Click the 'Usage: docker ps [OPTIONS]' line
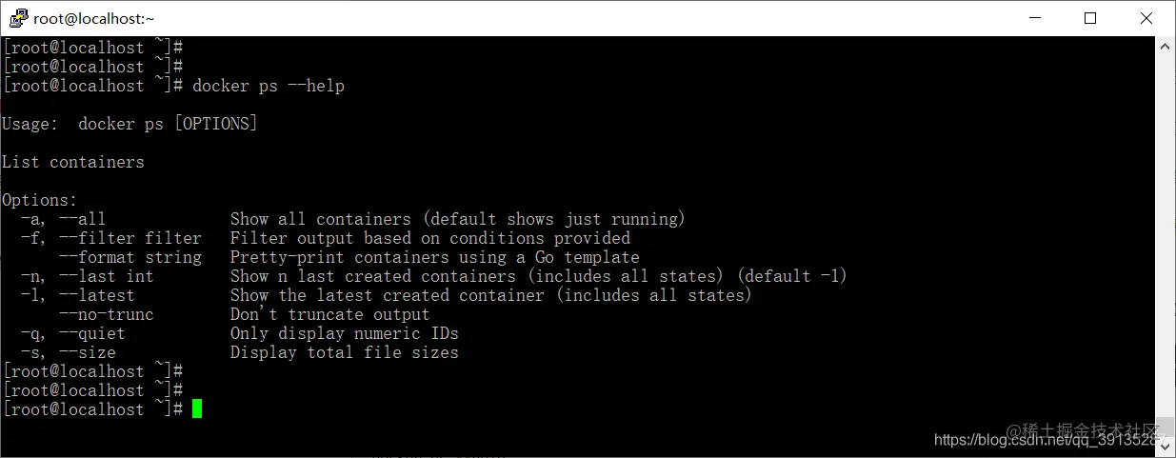 (130, 124)
